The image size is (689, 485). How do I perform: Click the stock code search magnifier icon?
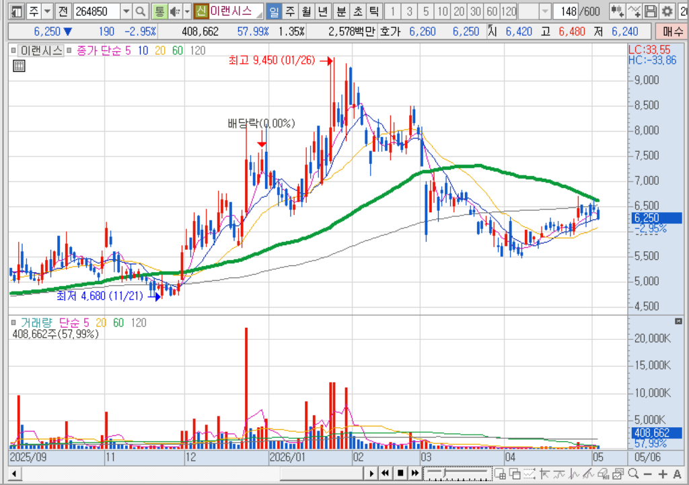pyautogui.click(x=140, y=11)
